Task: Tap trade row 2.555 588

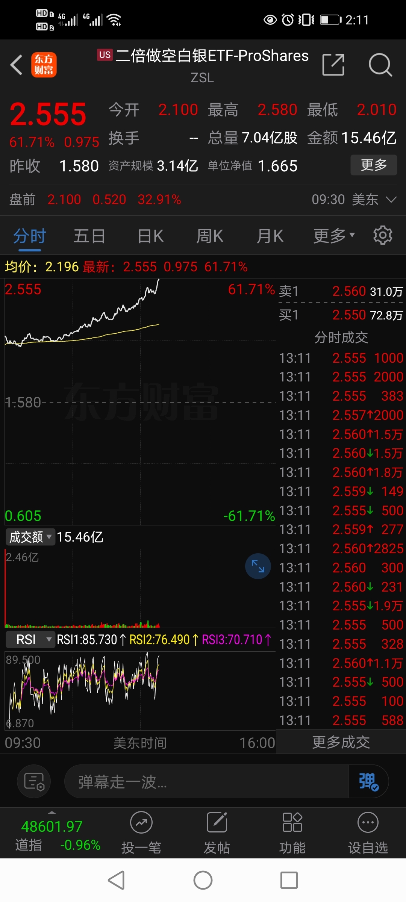Action: click(x=341, y=720)
